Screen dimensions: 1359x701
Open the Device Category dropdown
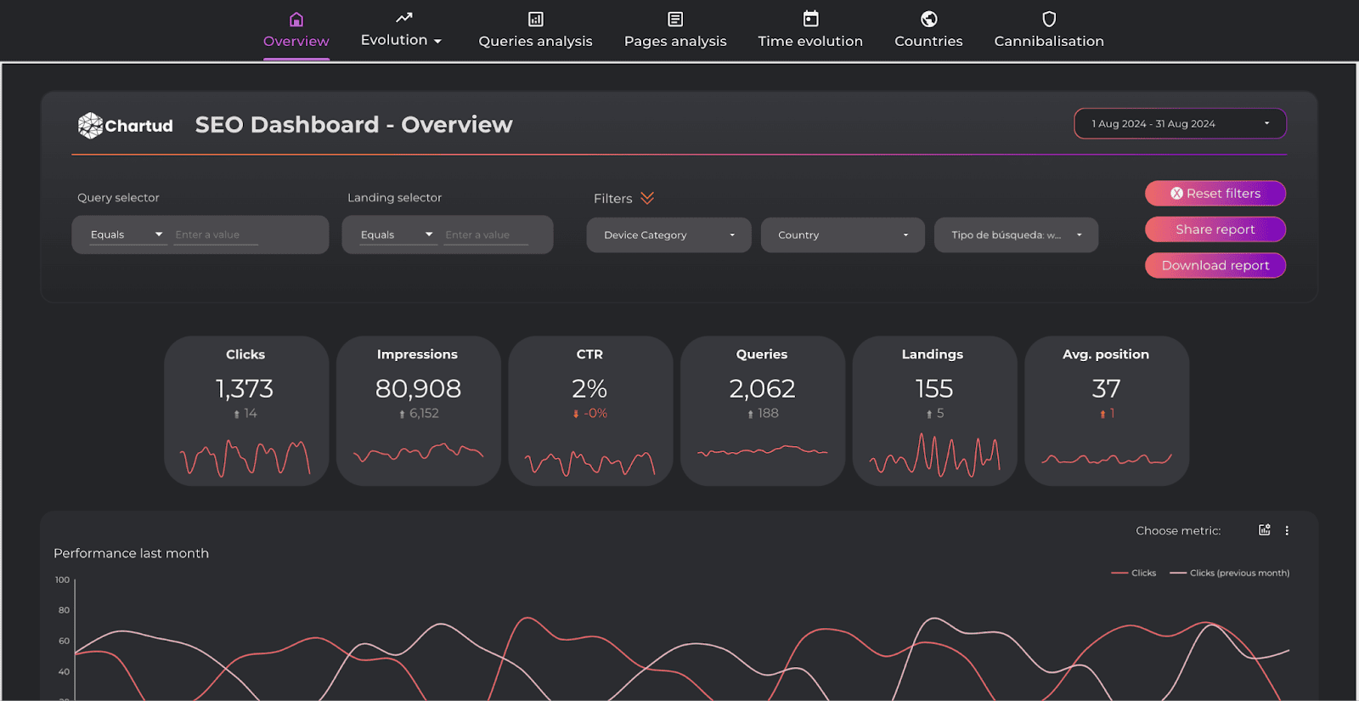click(668, 235)
